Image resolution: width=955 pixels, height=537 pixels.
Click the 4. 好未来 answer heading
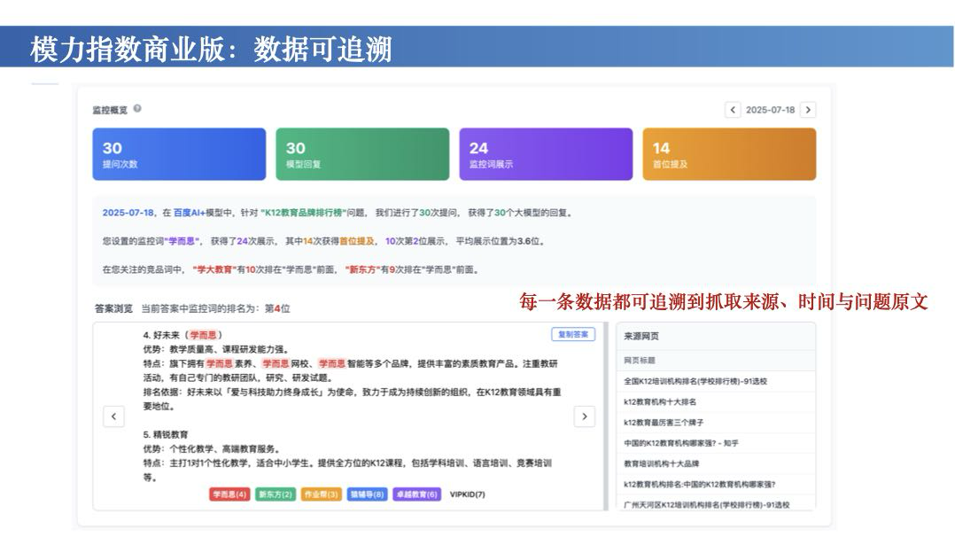click(182, 335)
